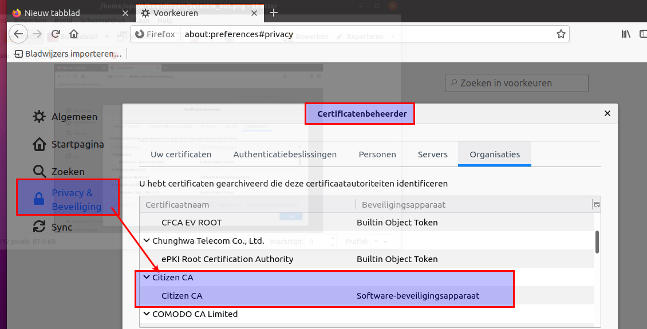The width and height of the screenshot is (647, 329).
Task: Switch to Authenticatiebeslissingen tab
Action: pyautogui.click(x=285, y=154)
